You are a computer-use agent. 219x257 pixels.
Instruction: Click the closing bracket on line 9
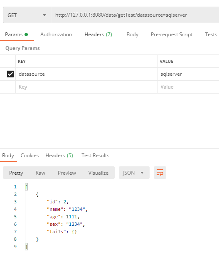[26, 247]
